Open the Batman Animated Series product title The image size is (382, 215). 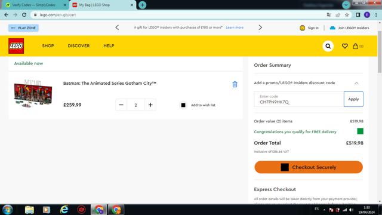(110, 84)
